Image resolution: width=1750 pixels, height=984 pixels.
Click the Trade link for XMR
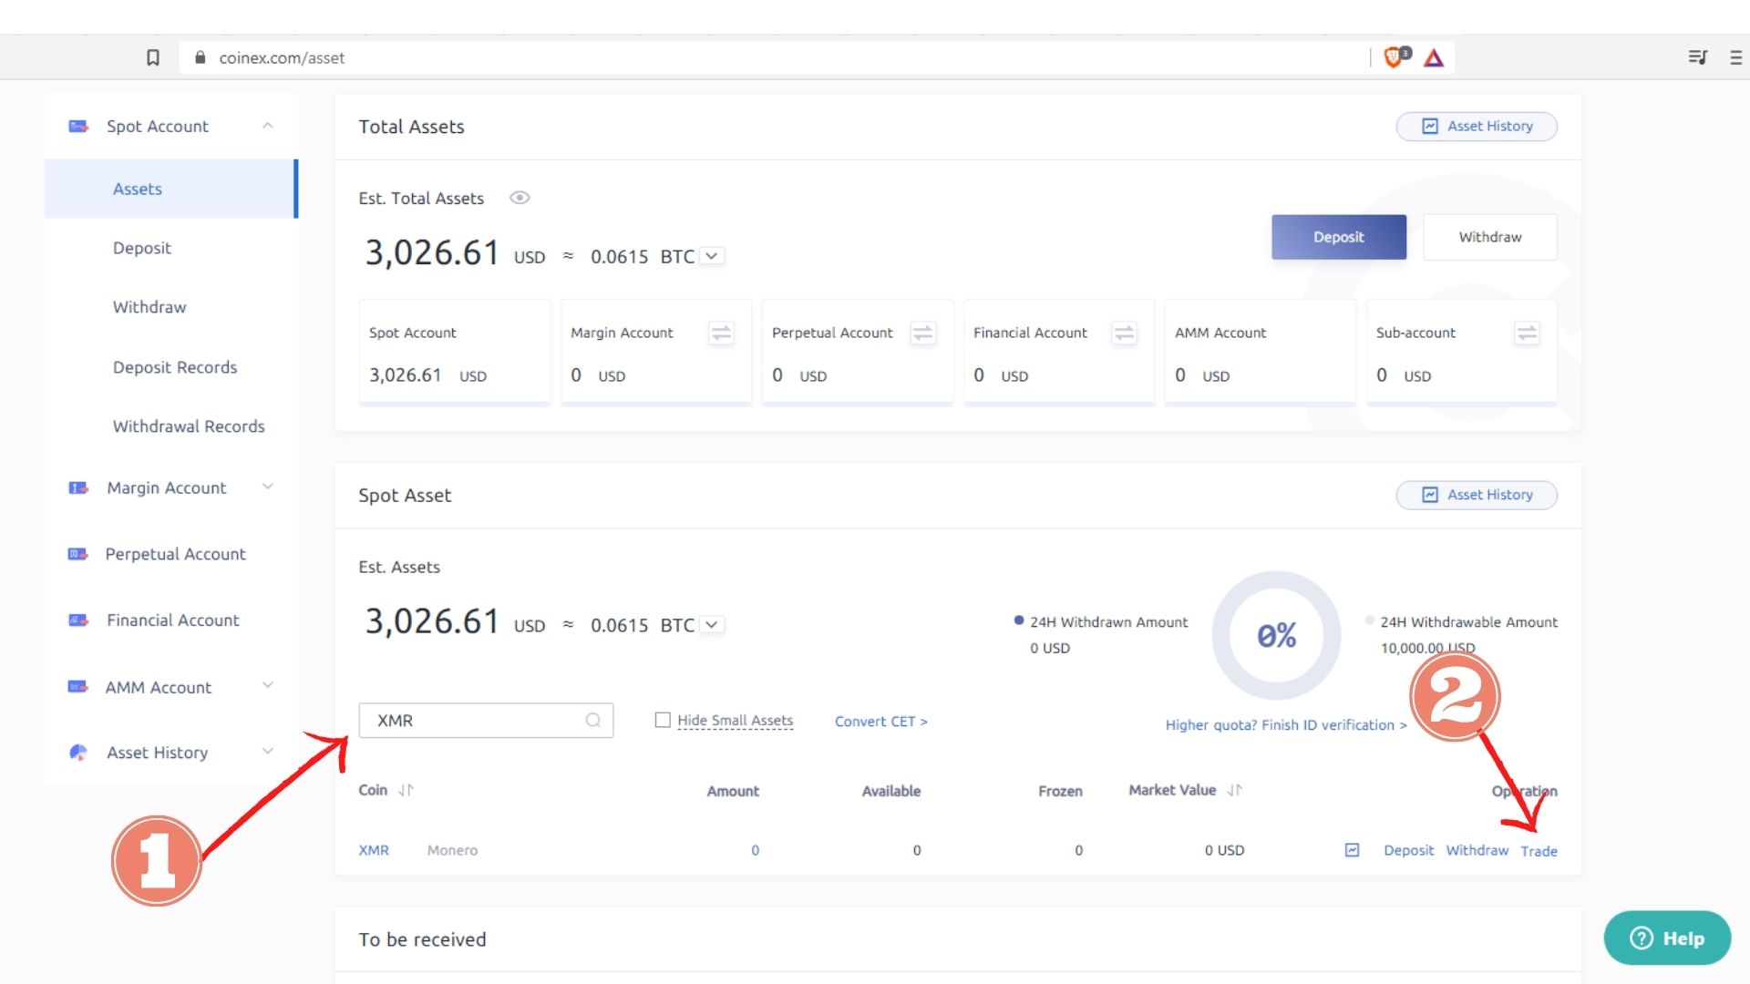[1539, 851]
